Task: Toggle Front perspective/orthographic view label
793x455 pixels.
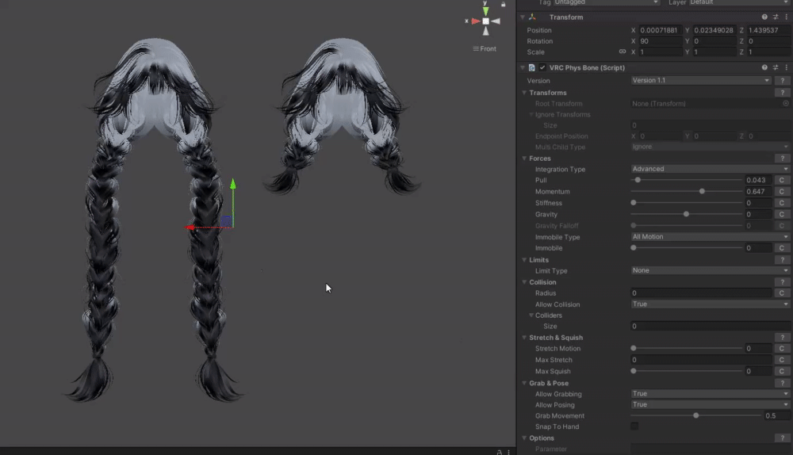Action: (485, 49)
